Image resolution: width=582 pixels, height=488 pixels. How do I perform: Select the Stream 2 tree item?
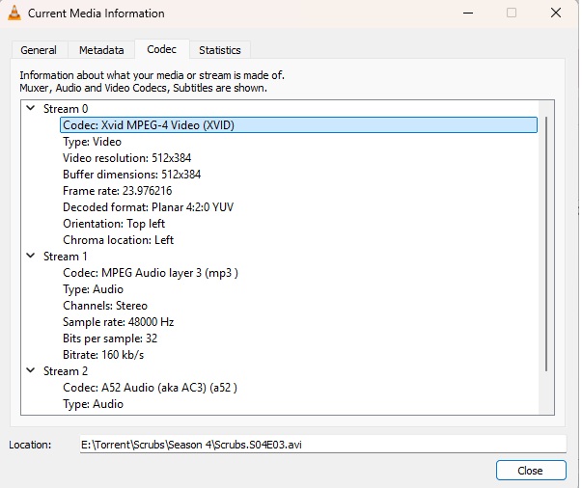click(x=66, y=370)
